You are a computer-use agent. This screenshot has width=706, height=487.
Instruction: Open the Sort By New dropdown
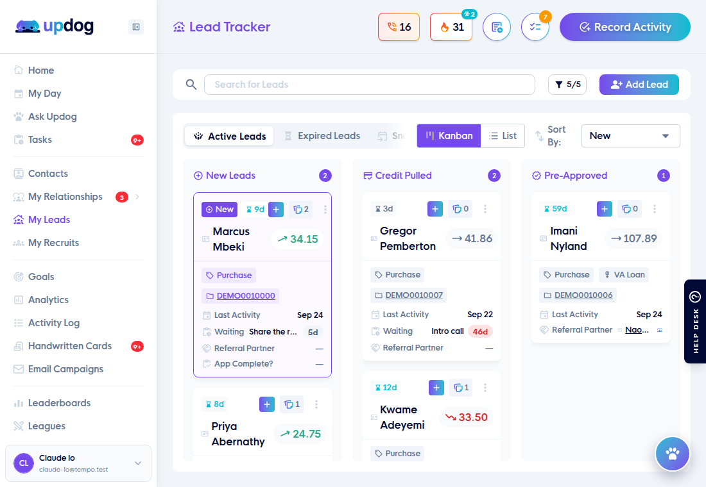(x=630, y=136)
